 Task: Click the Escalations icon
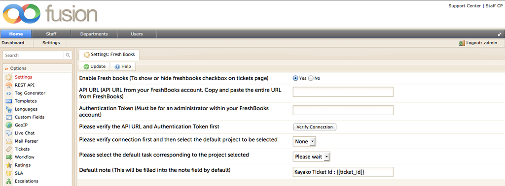[x=9, y=181]
